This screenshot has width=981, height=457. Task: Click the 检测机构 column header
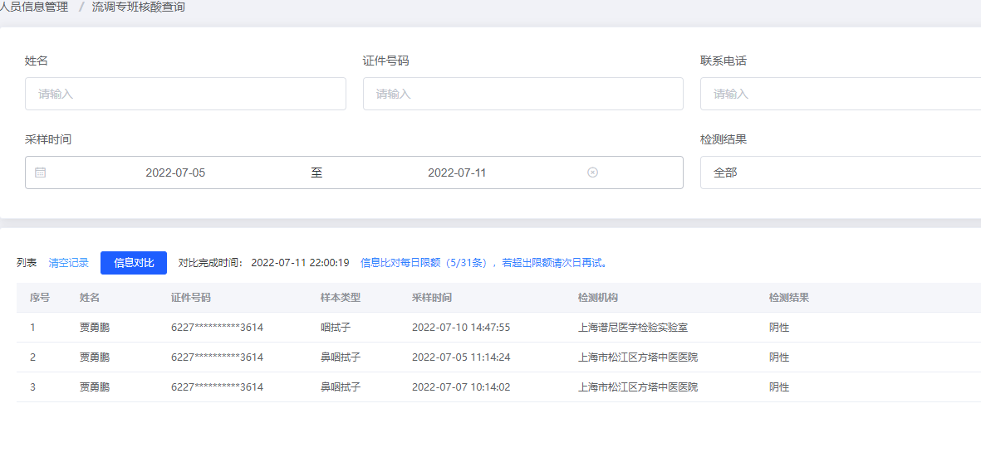[598, 298]
